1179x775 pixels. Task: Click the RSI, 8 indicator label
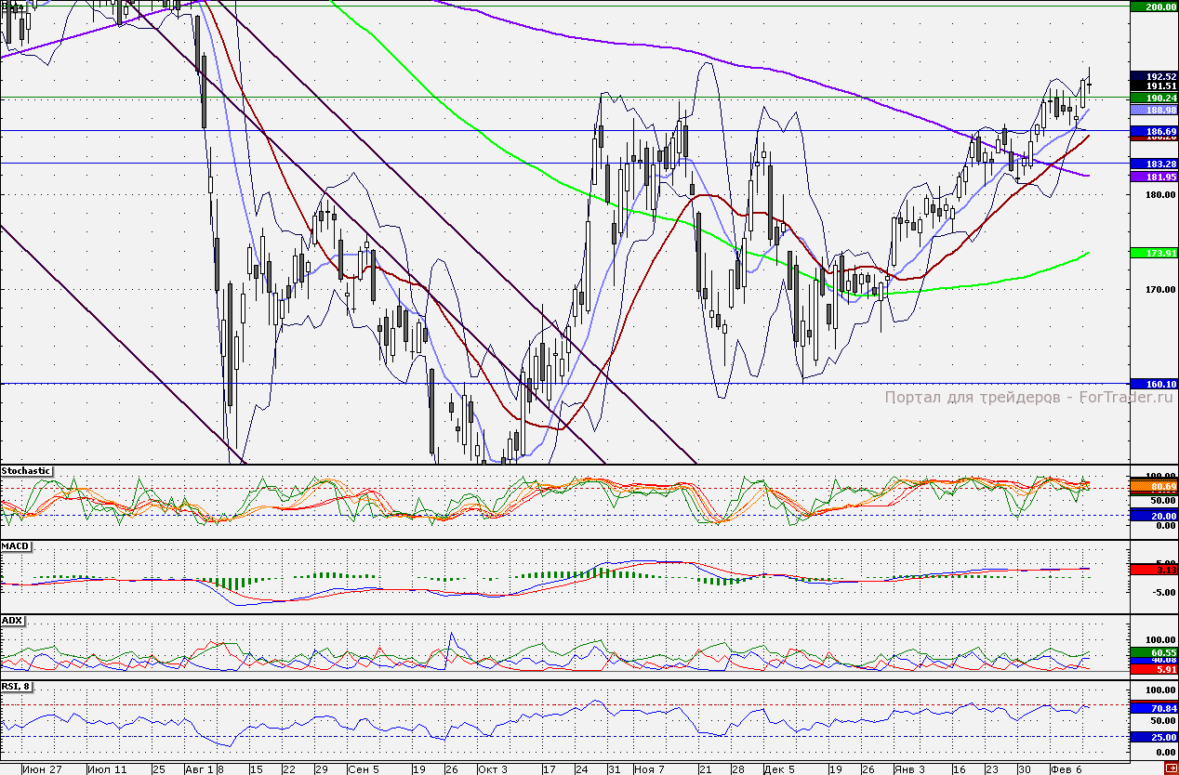(x=18, y=688)
